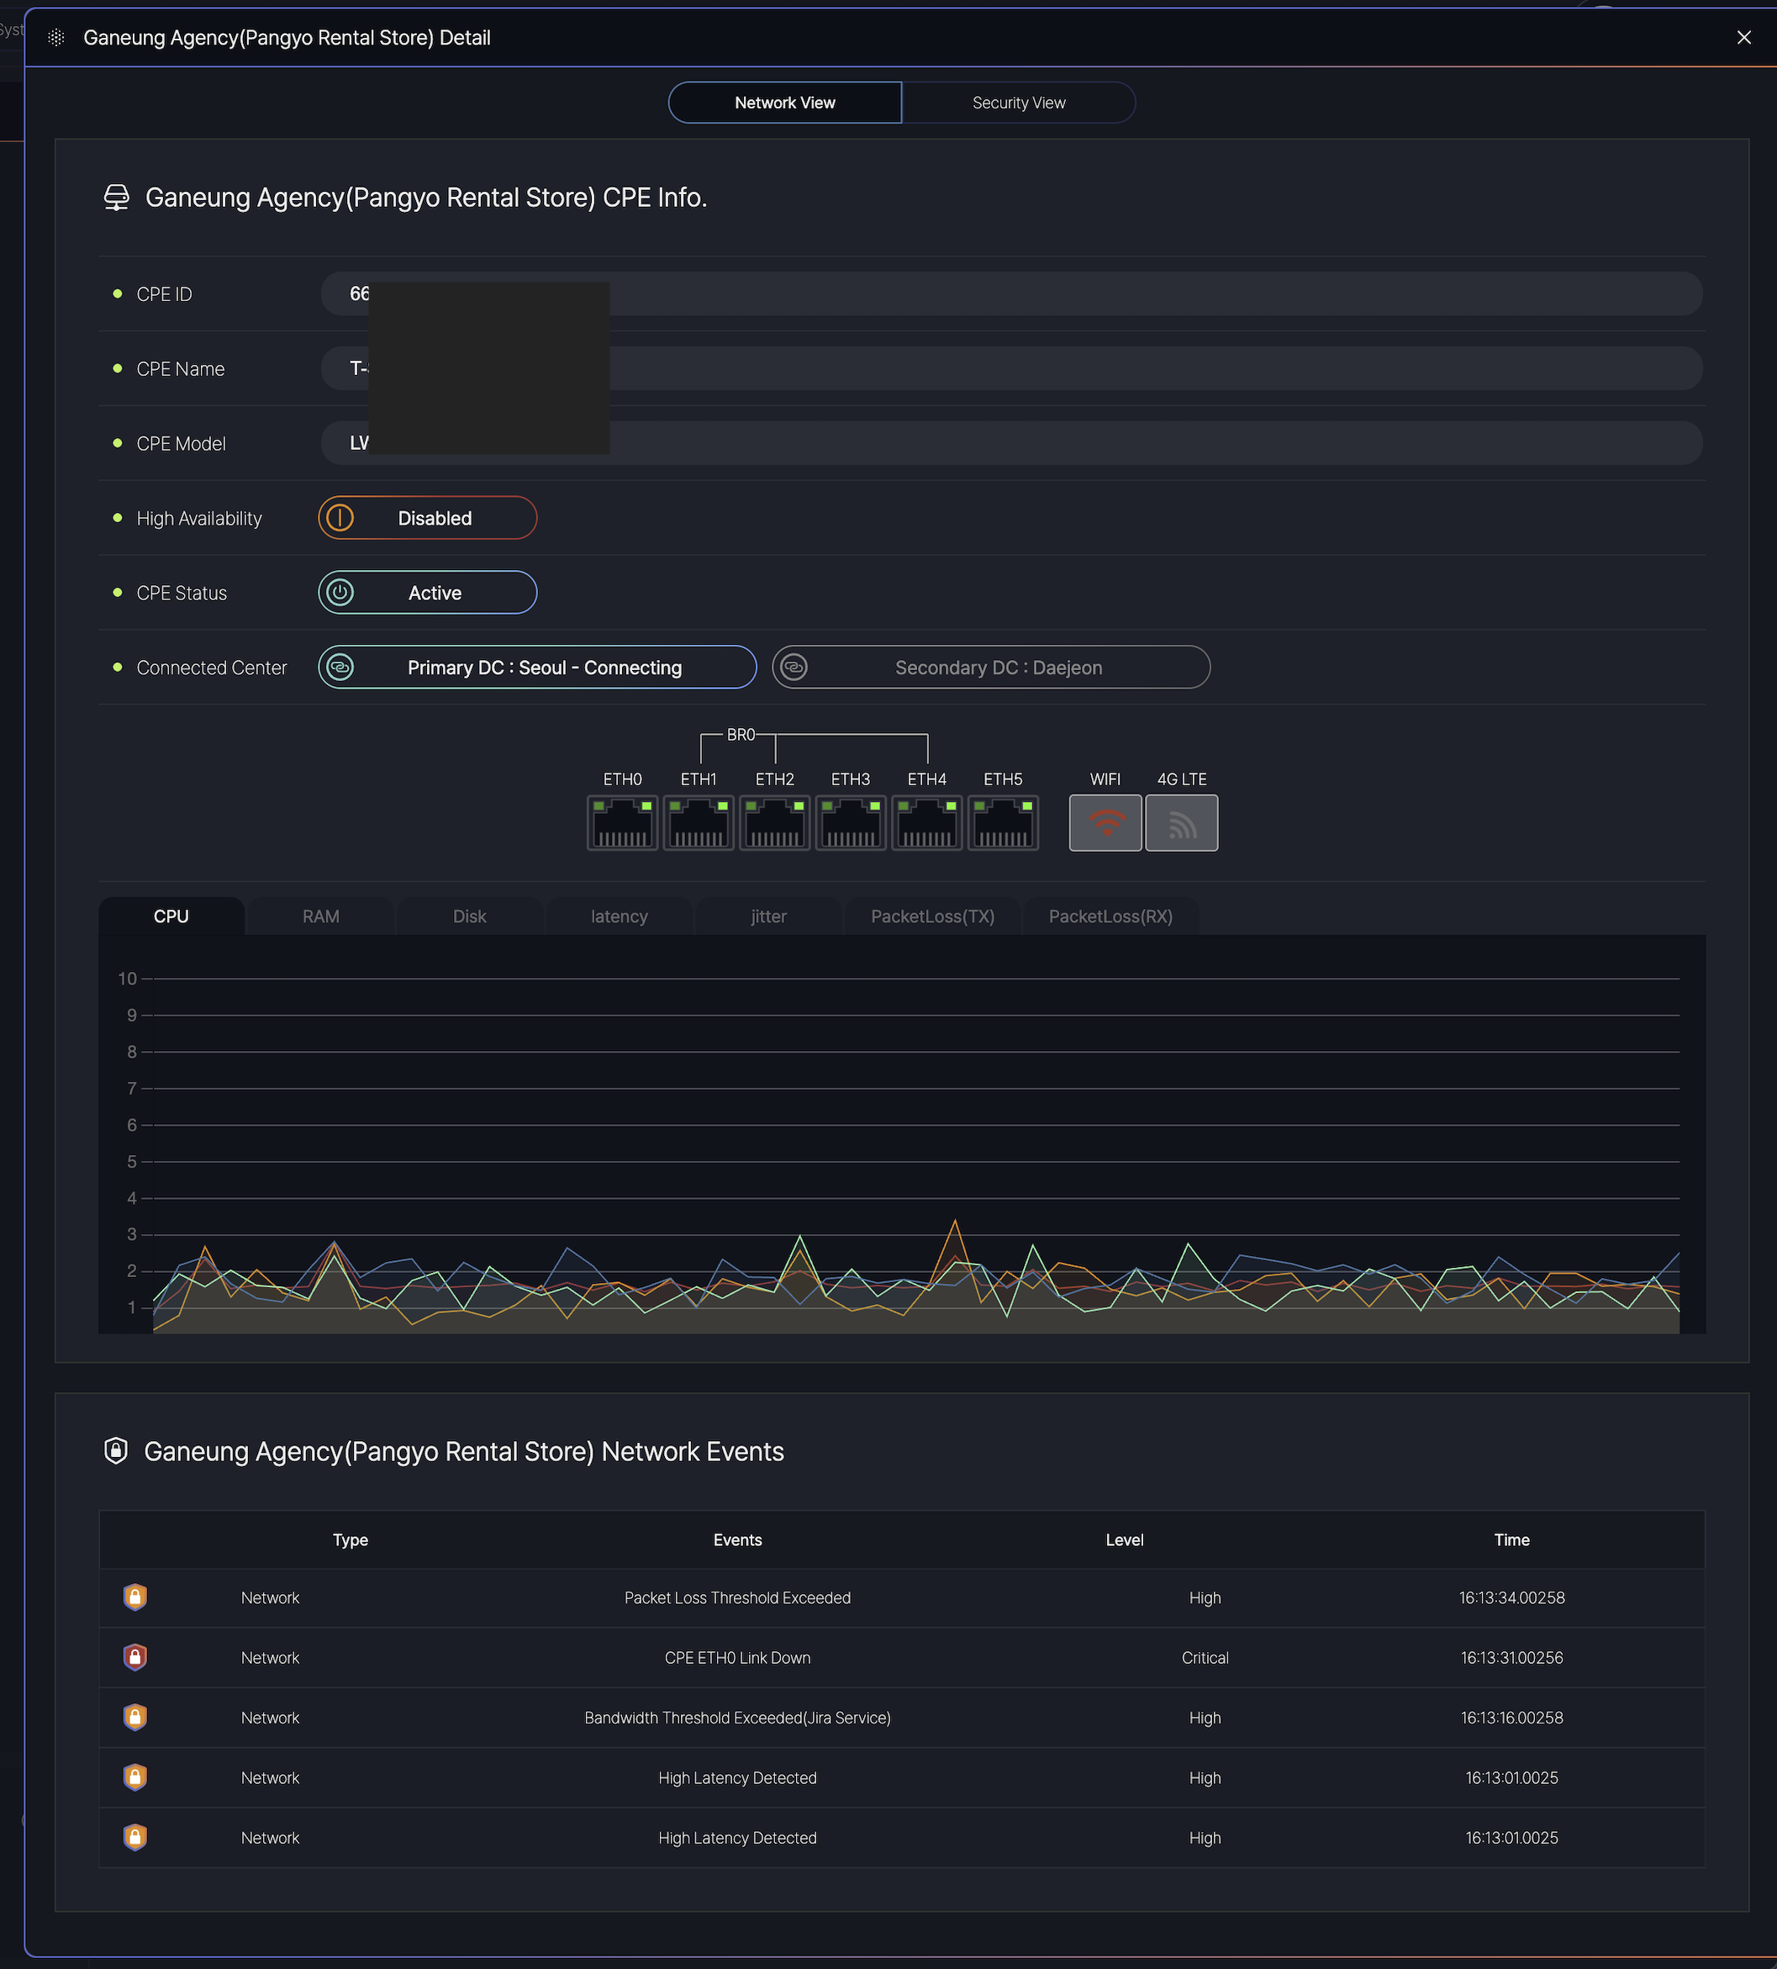Switch to the Security View tab
This screenshot has width=1777, height=1969.
(x=1018, y=103)
